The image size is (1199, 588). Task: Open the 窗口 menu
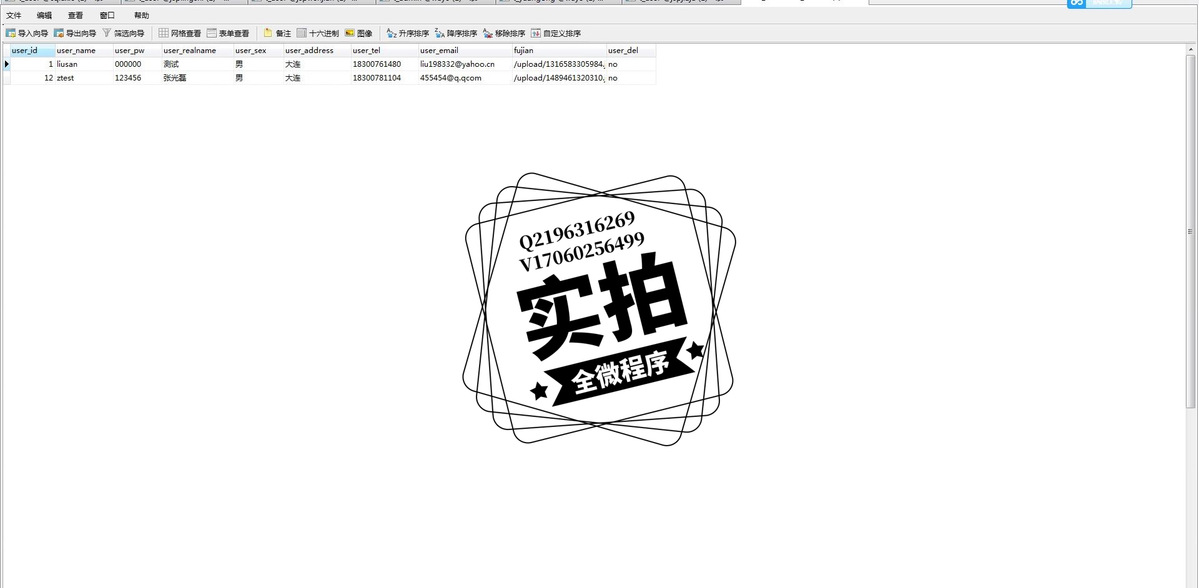[x=107, y=16]
